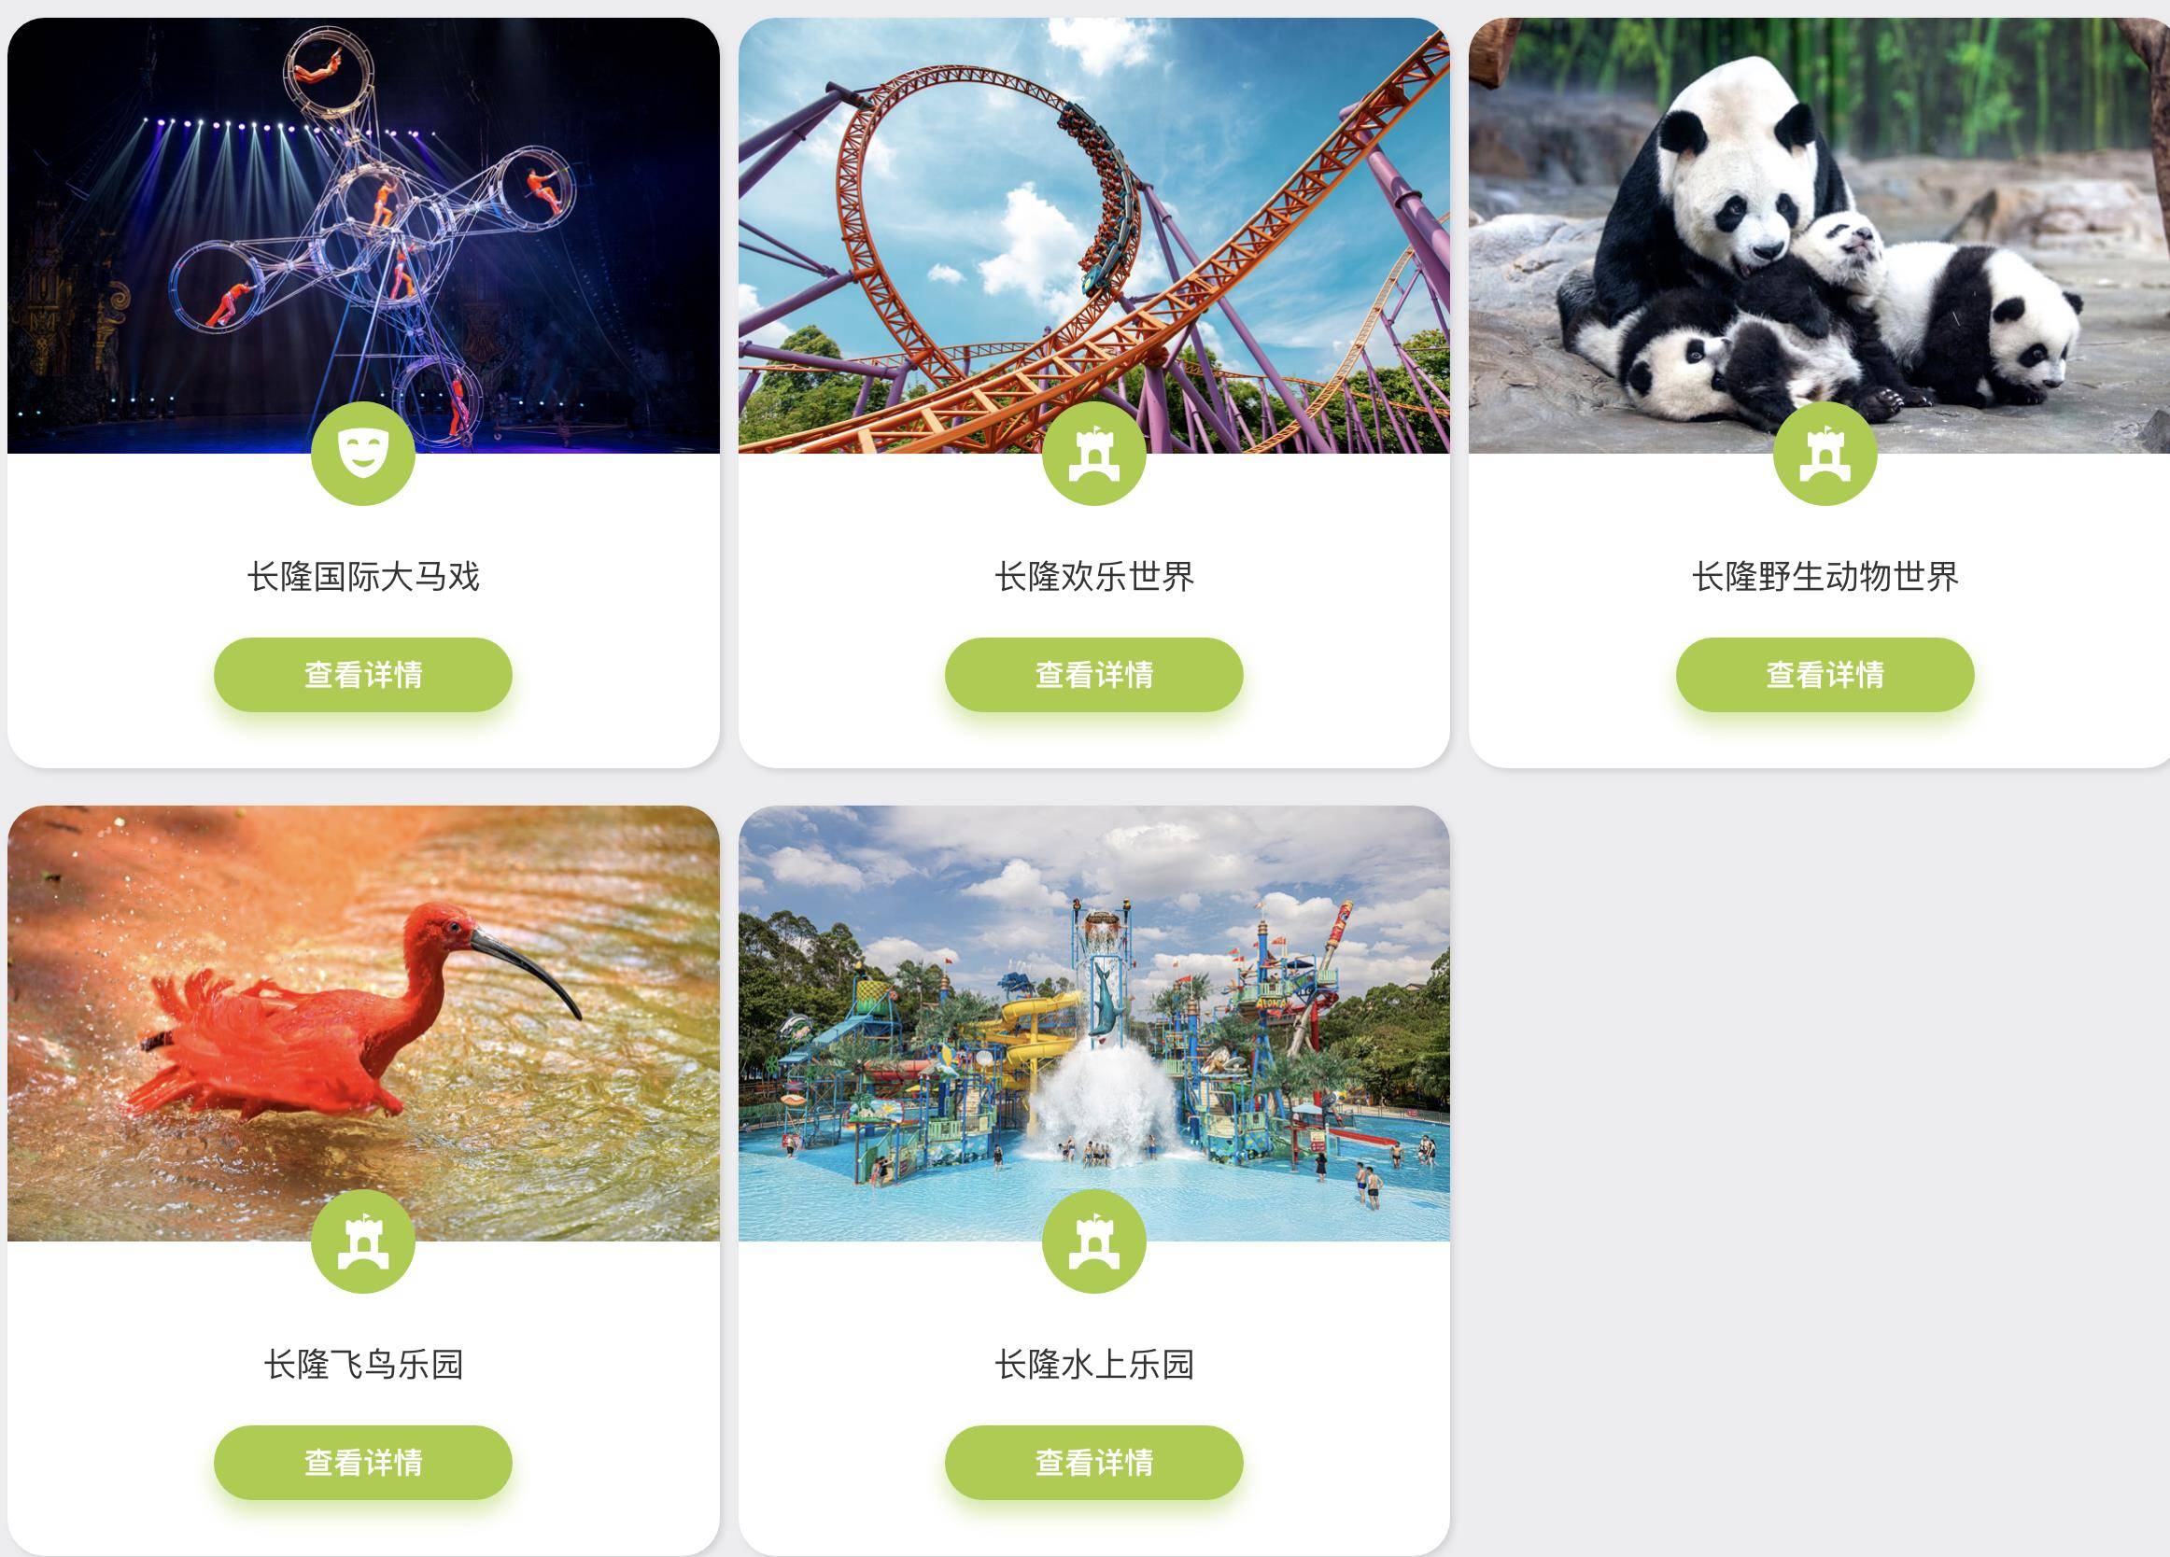
Task: Click the castle icon under the red ibis photo
Action: (x=362, y=1241)
